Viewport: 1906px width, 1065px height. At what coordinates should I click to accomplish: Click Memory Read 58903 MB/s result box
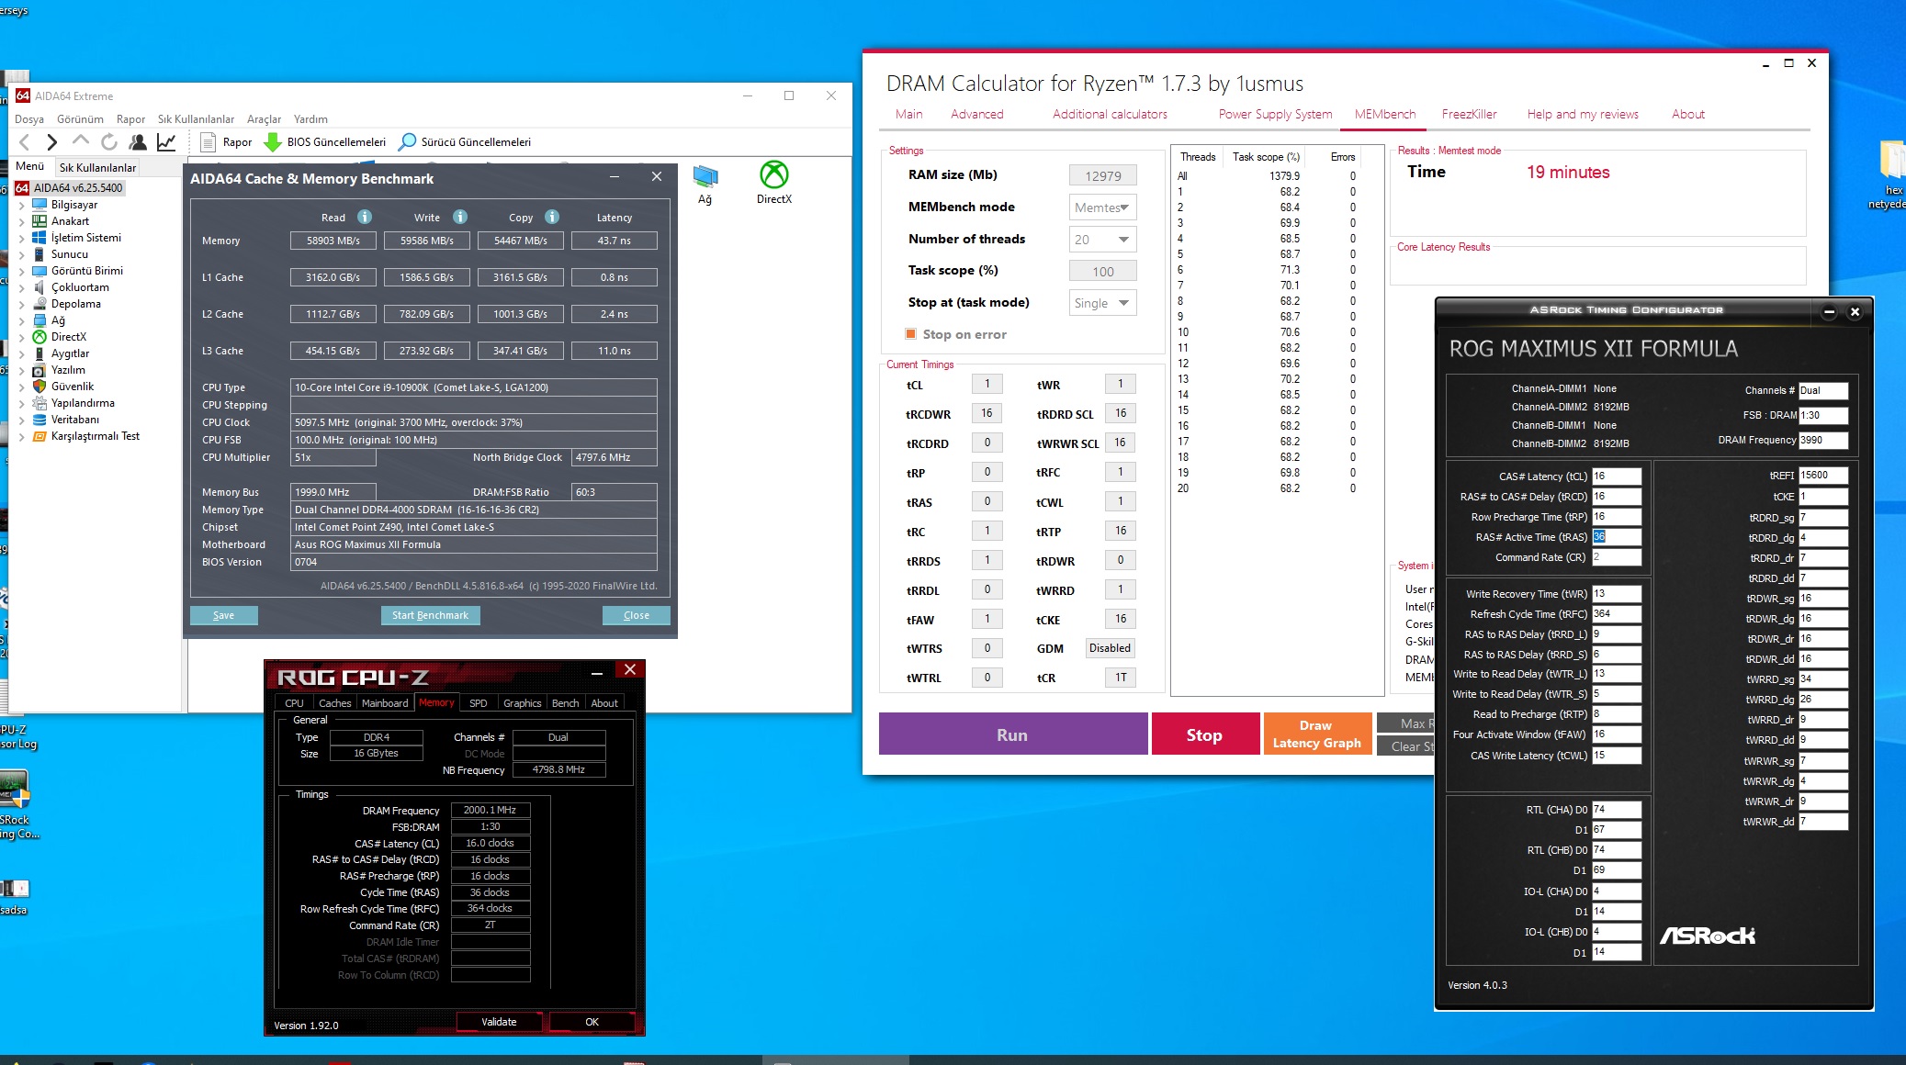pos(333,241)
